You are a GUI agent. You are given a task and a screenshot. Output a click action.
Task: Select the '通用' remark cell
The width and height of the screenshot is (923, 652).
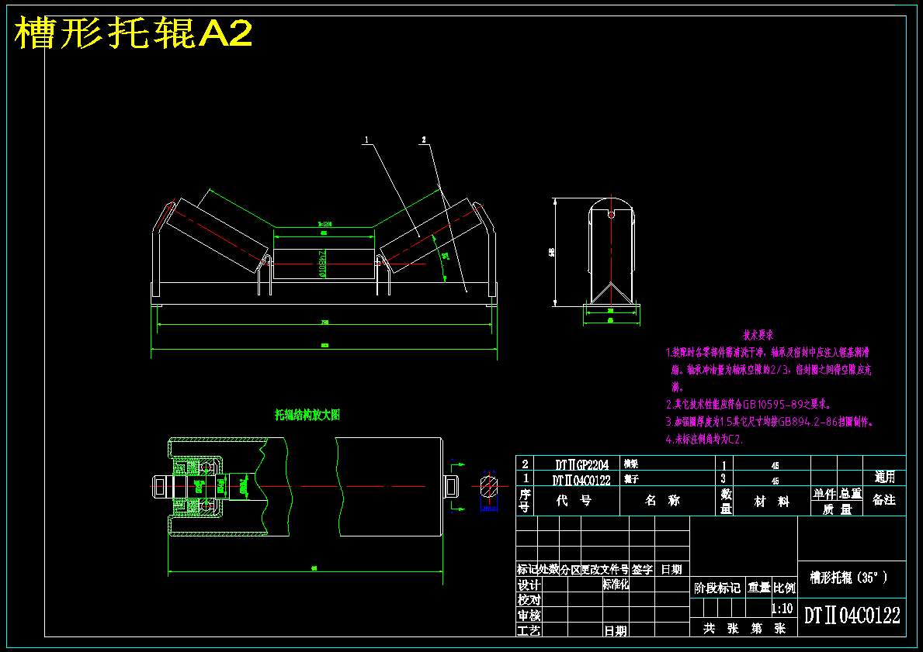coord(885,477)
